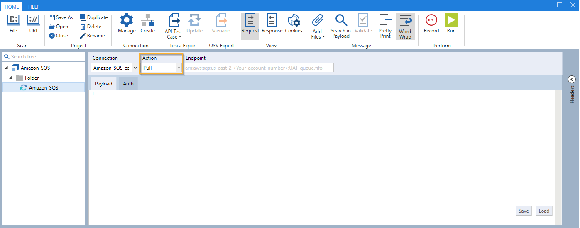Apply Pretty Print formatting
Screen dimensions: 580x228
tap(385, 20)
